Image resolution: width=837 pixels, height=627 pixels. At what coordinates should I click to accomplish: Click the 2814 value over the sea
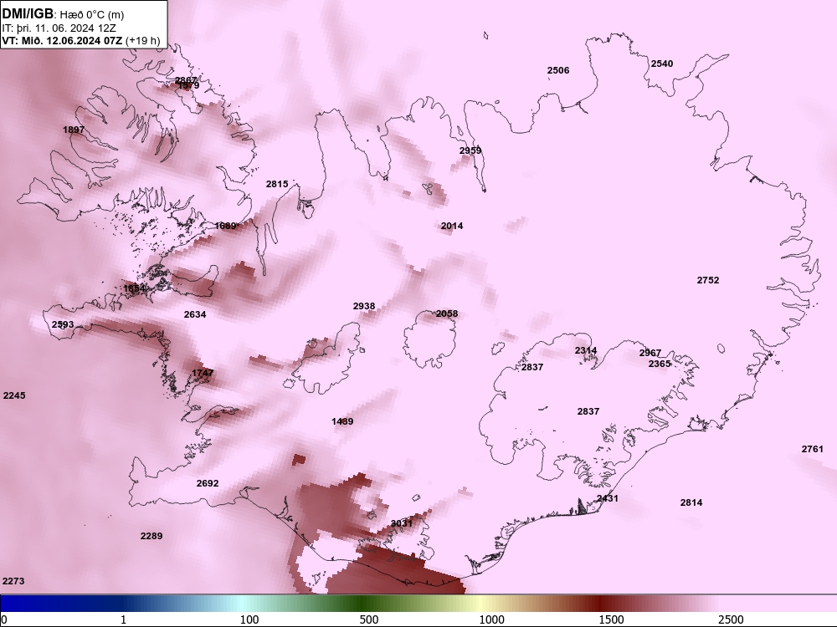coord(691,502)
